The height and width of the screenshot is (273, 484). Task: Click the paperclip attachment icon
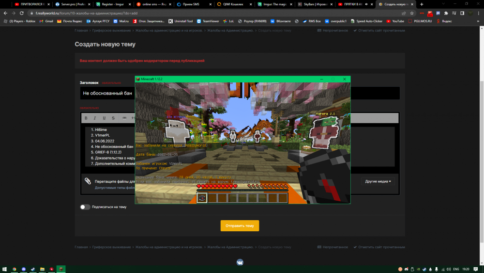click(x=88, y=181)
